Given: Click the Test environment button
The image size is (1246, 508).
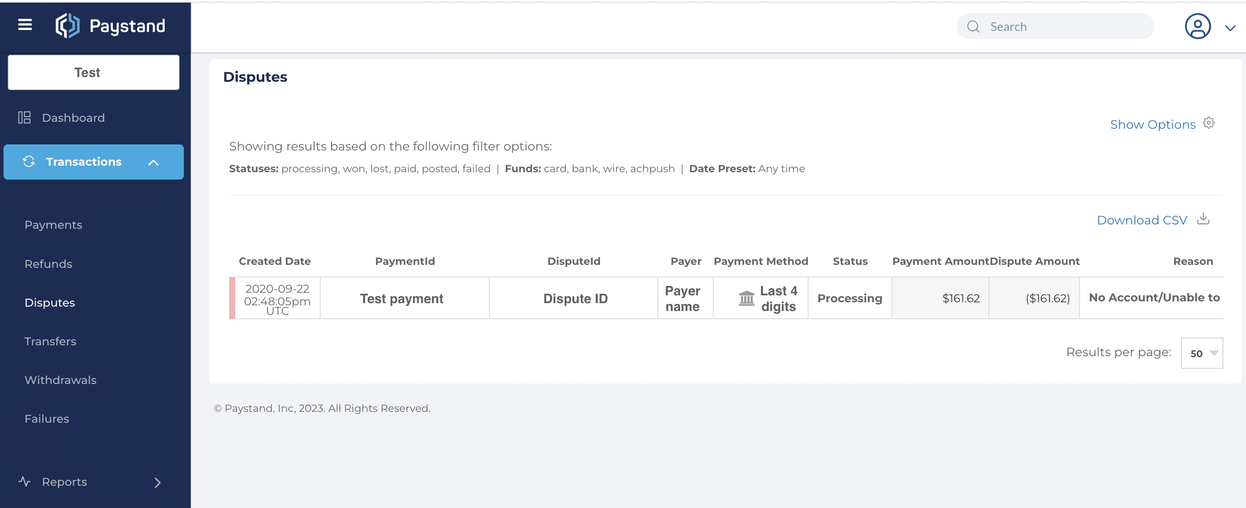Looking at the screenshot, I should click(93, 73).
